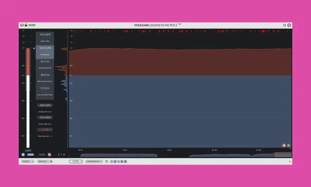Open the STEREO channel dropdown

coord(28,161)
